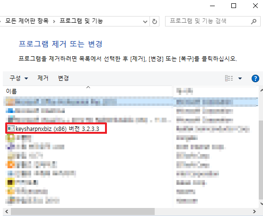Screen dimensions: 263x216
Task: Open help via blue question mark icon
Action: pos(255,78)
